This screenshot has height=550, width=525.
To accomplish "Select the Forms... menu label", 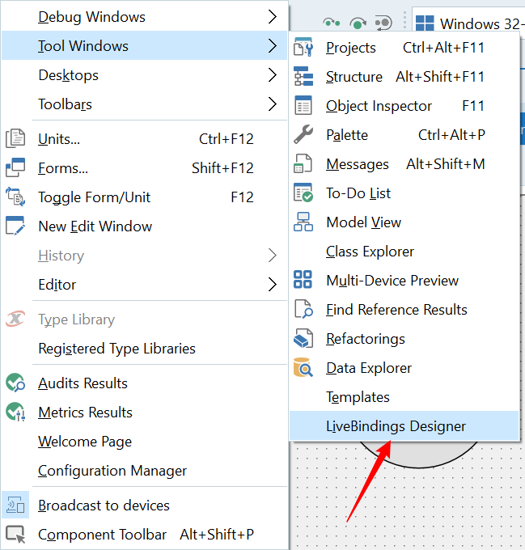I will click(63, 168).
